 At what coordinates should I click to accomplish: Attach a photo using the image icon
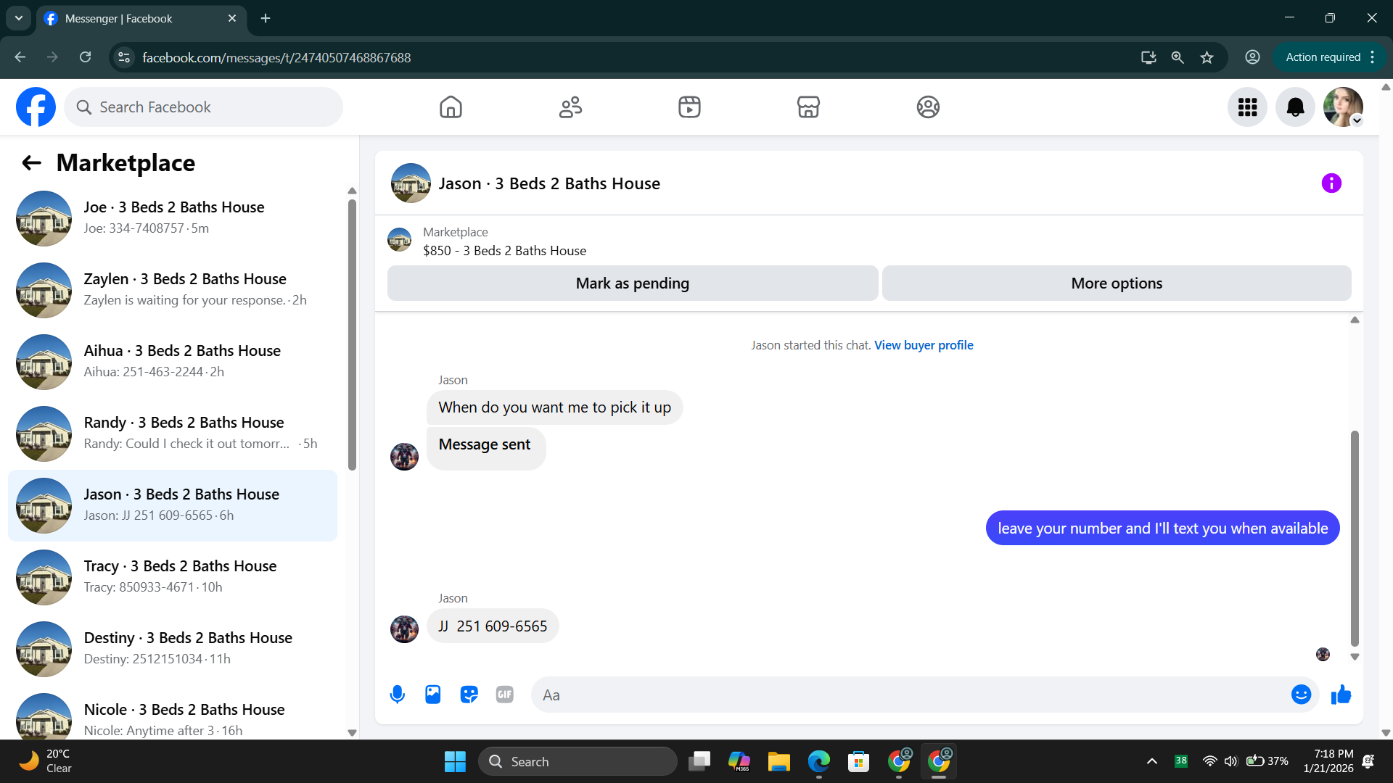(433, 695)
